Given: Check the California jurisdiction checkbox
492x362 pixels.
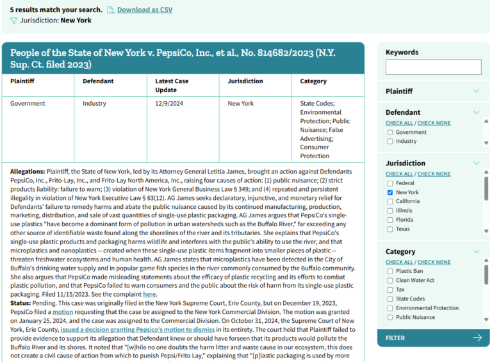Looking at the screenshot, I should (390, 201).
